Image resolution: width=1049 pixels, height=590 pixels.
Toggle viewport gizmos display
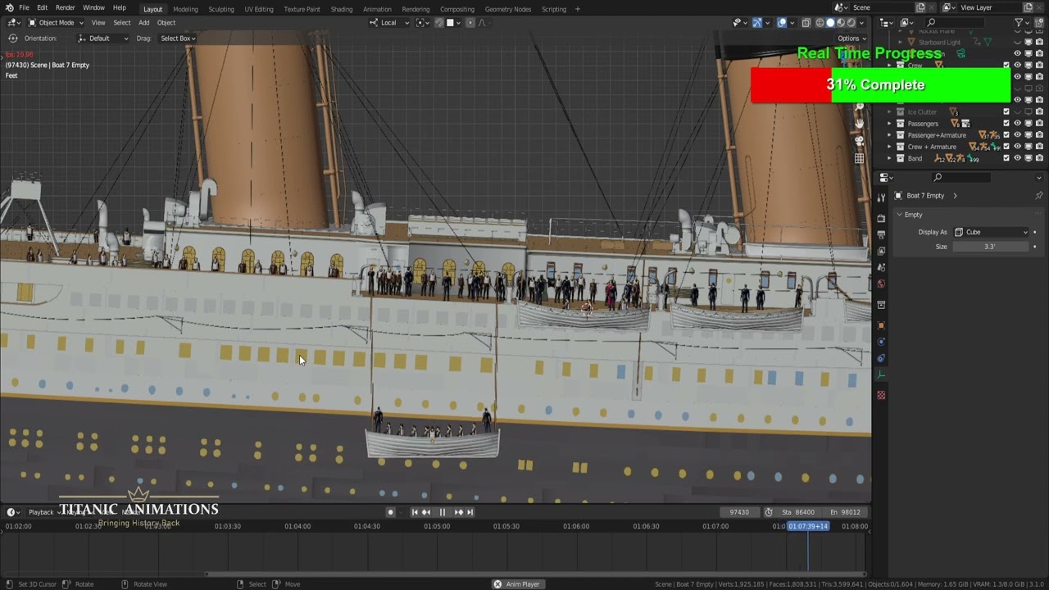tap(757, 23)
